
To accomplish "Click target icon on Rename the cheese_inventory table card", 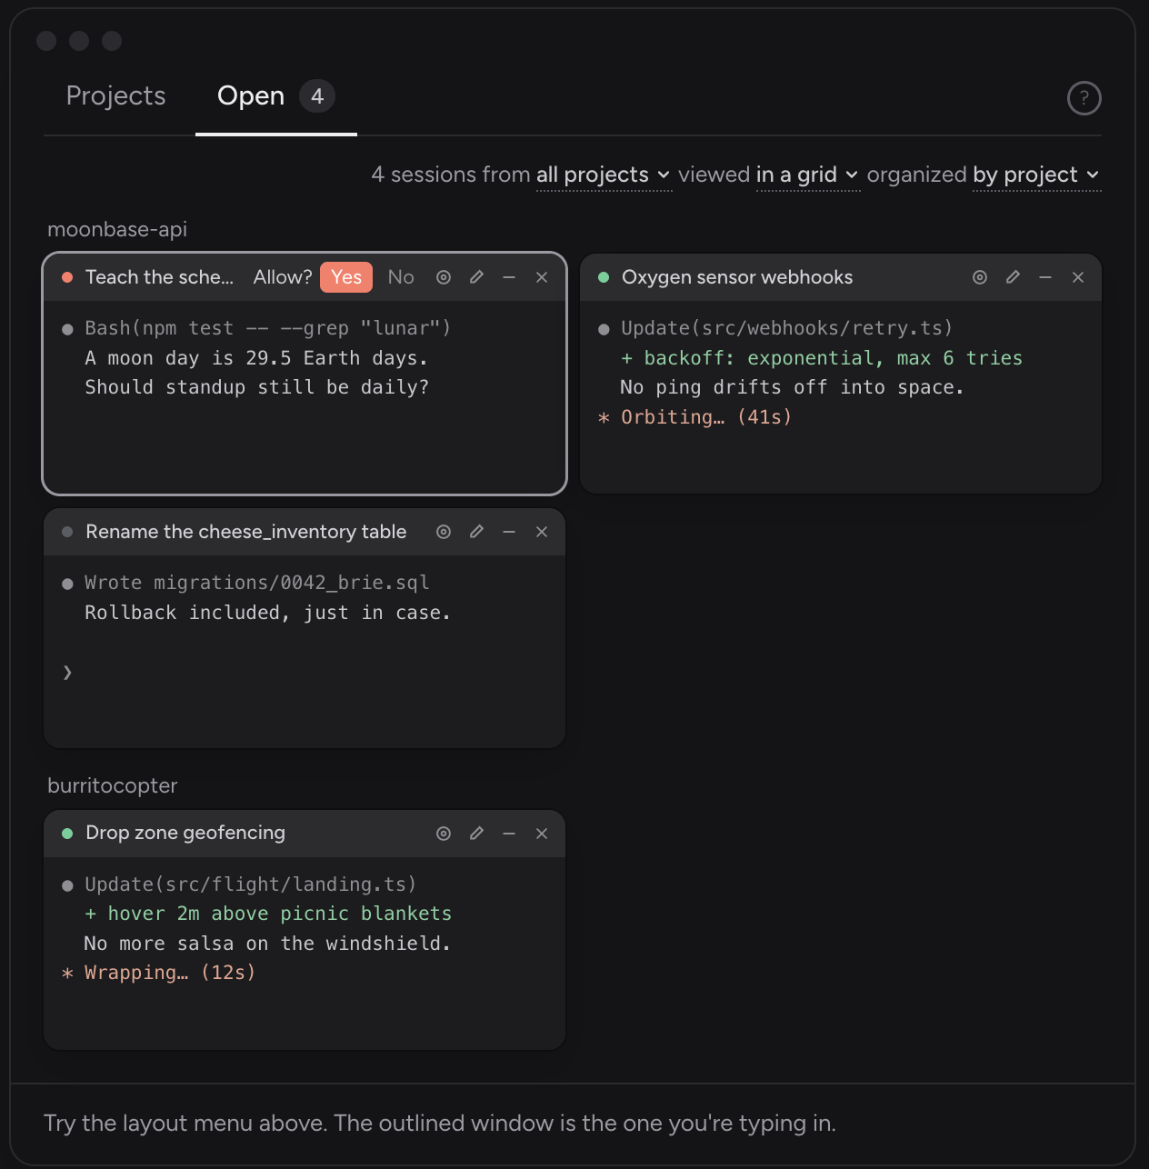I will (444, 532).
